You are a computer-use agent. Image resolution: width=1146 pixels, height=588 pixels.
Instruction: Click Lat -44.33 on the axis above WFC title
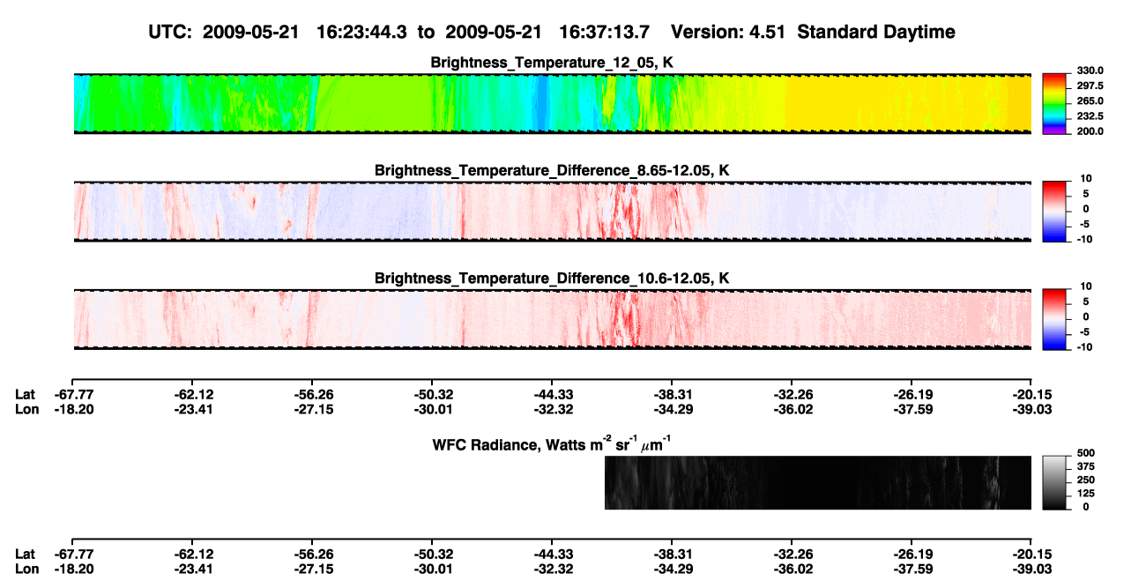[x=552, y=393]
